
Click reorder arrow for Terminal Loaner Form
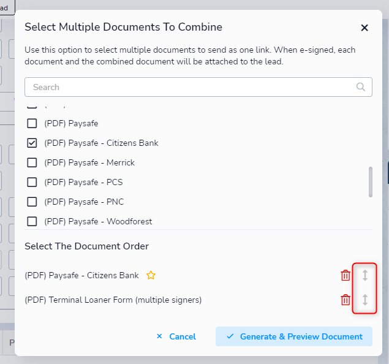[365, 300]
